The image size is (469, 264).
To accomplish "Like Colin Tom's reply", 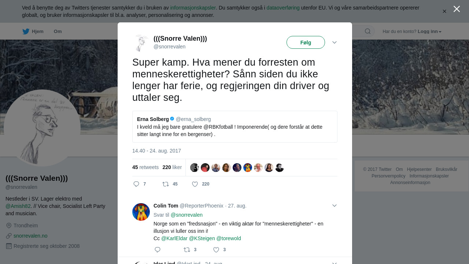I will coord(216,250).
